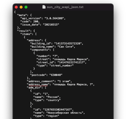Place cursor in the "code": 200 line
Screen dimensions: 127x119
30,22
